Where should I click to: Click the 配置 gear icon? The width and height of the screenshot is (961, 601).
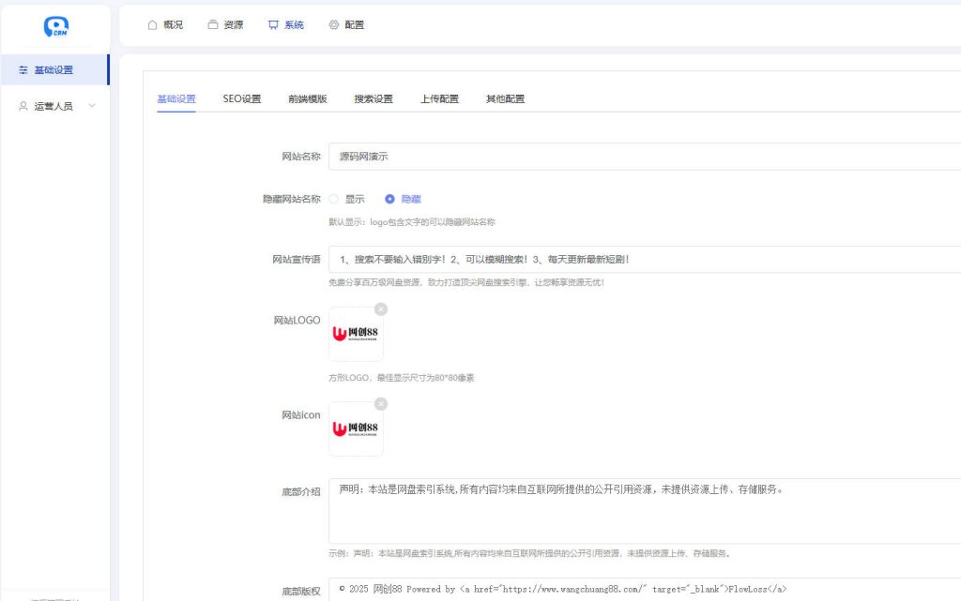[x=334, y=24]
